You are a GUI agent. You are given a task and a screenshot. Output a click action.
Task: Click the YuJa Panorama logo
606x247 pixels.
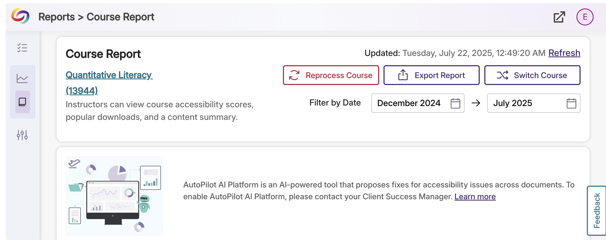point(20,16)
